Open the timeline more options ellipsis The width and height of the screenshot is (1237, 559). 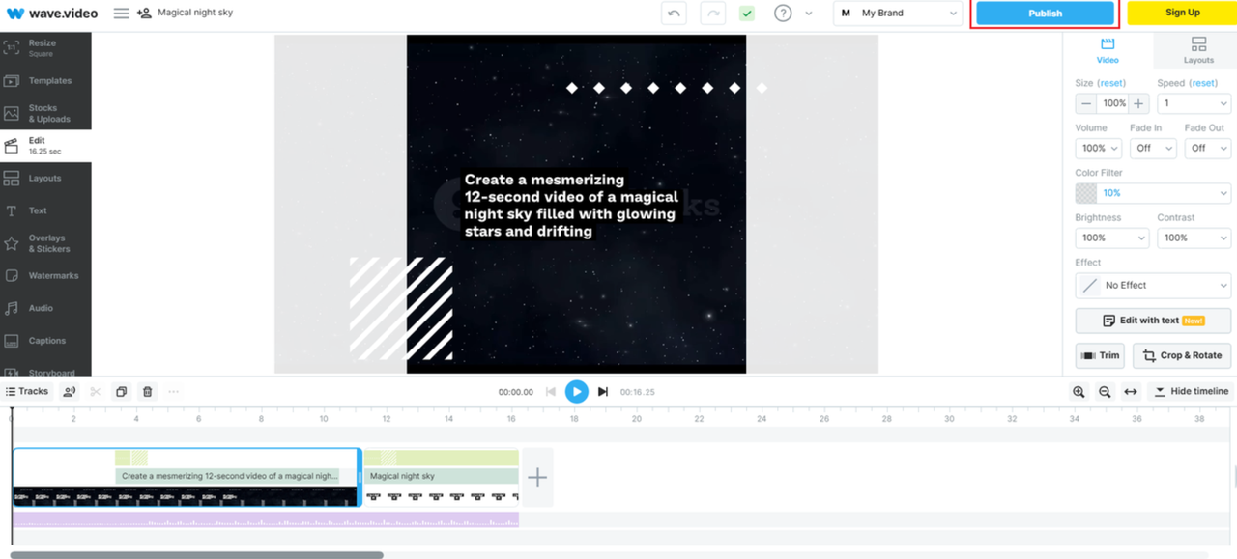point(173,391)
